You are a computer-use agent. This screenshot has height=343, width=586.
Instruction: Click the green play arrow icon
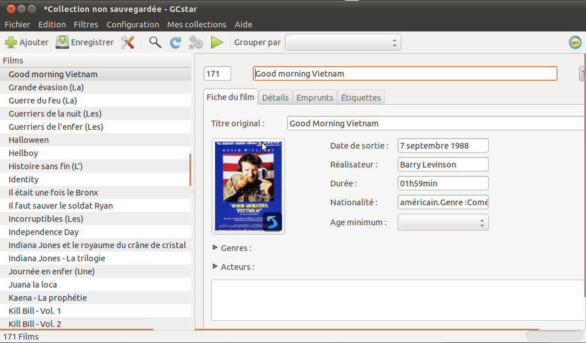tap(217, 42)
